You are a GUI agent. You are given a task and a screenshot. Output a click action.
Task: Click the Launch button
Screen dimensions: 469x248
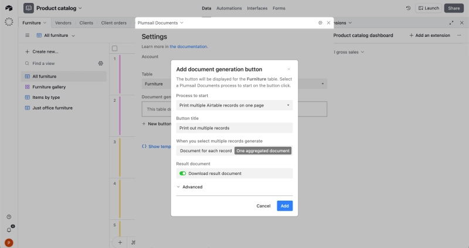coord(429,8)
